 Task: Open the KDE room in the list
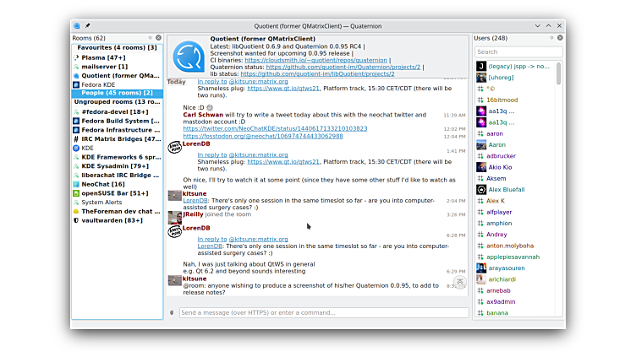[x=88, y=148]
